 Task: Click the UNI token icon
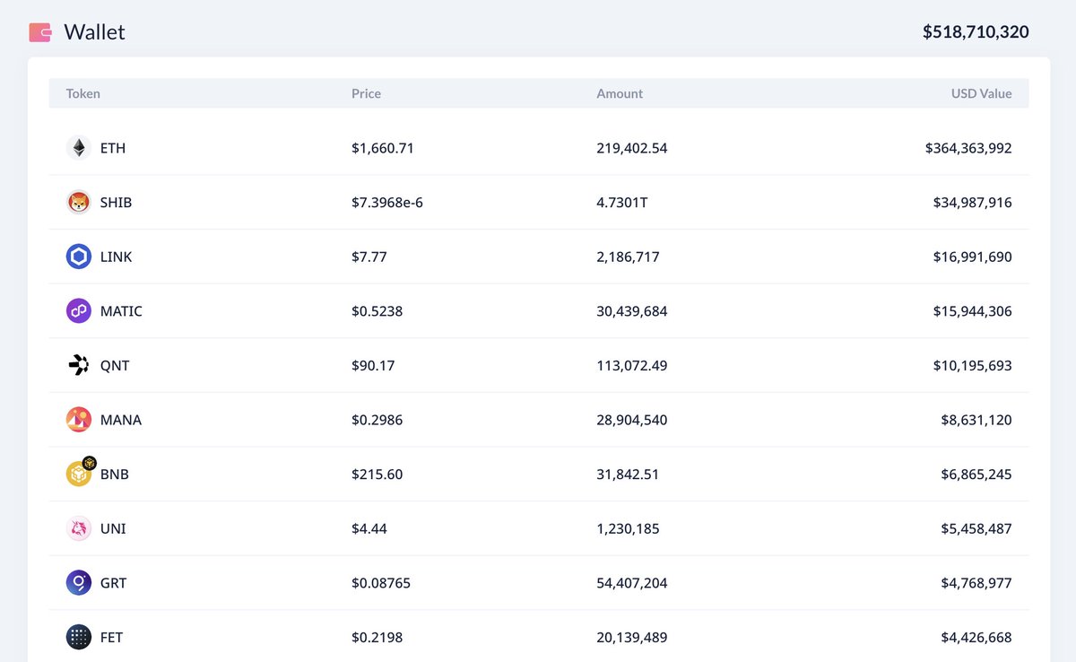pos(79,528)
